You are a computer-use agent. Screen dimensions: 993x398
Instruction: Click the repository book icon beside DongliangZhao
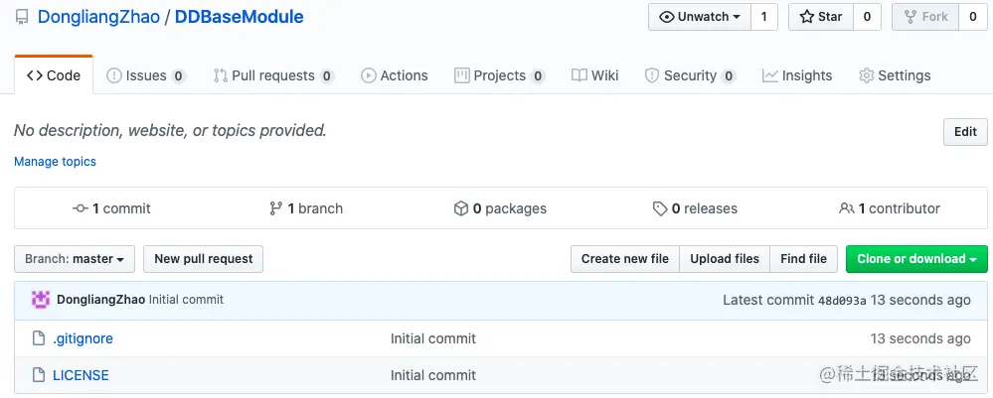(x=22, y=18)
